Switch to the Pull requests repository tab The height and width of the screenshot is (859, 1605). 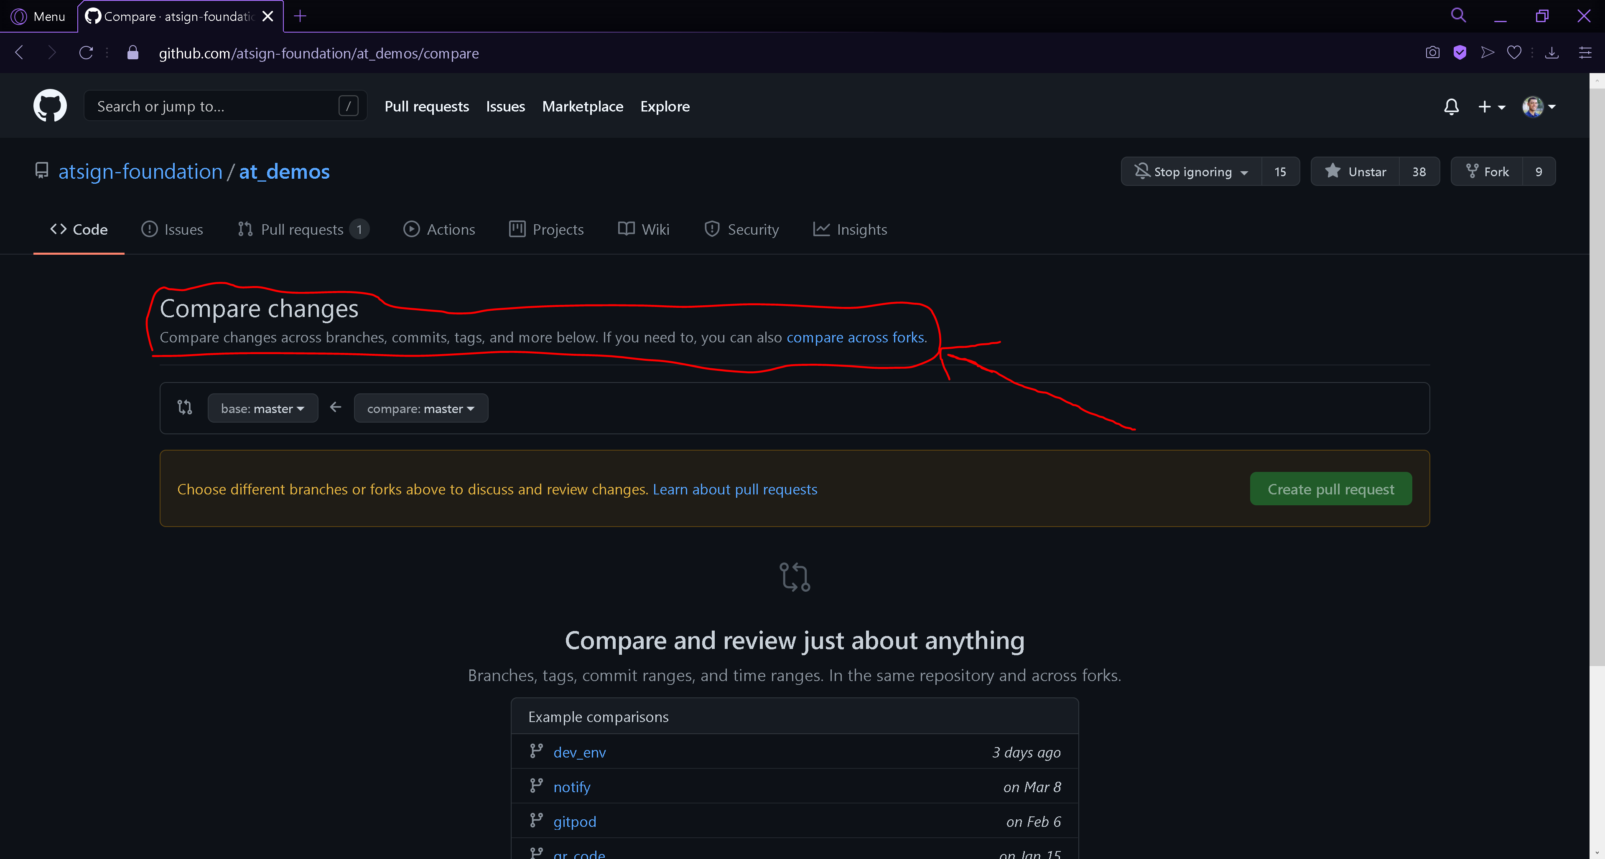point(303,230)
